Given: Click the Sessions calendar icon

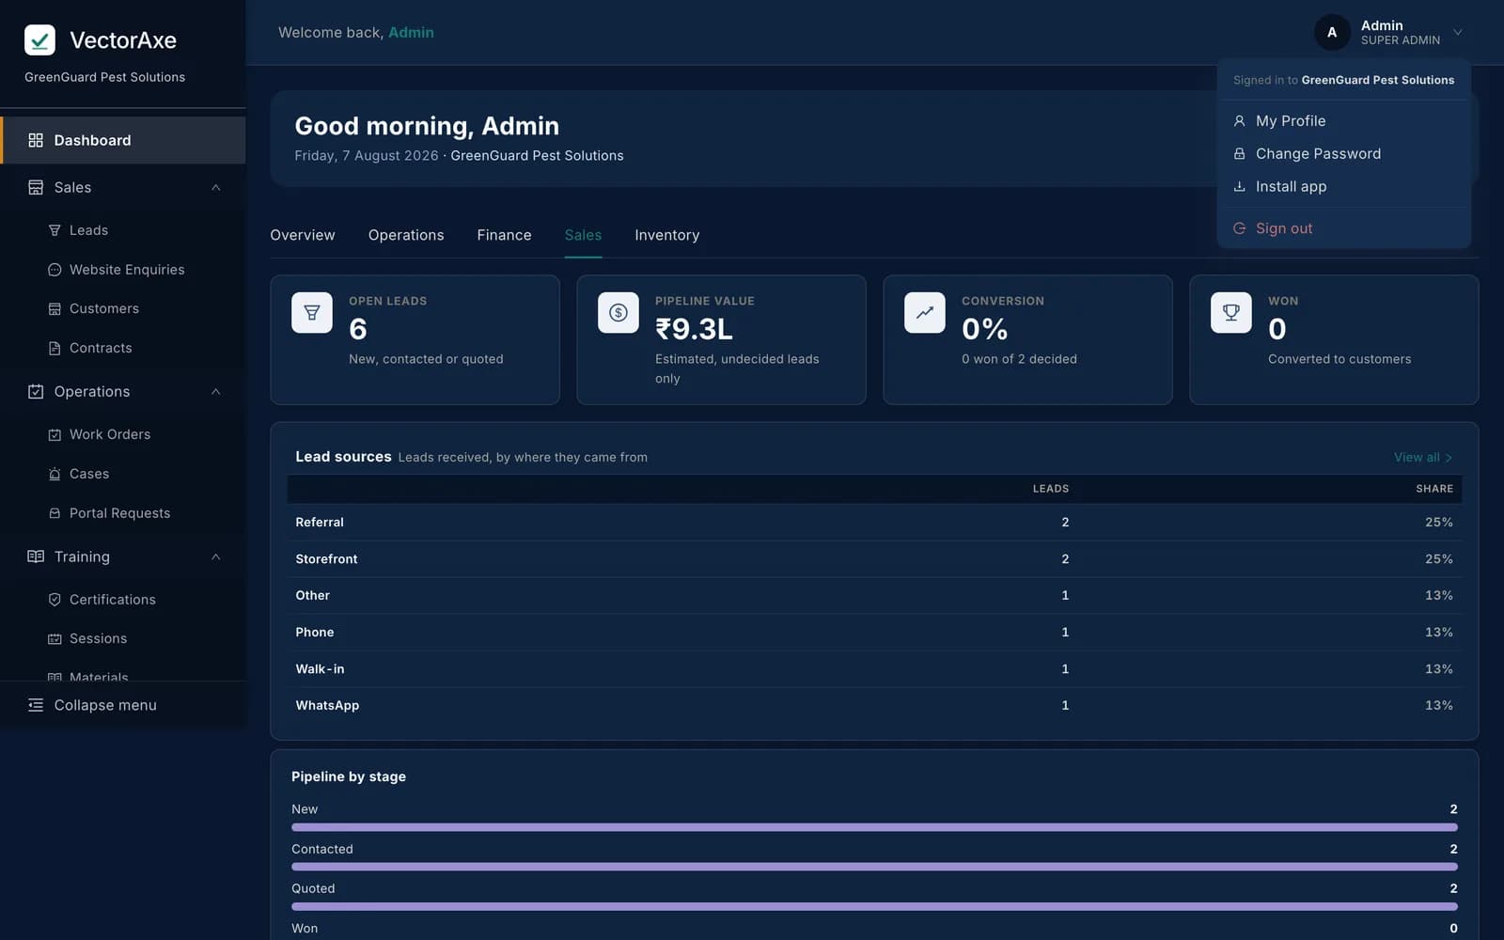Looking at the screenshot, I should tap(55, 638).
